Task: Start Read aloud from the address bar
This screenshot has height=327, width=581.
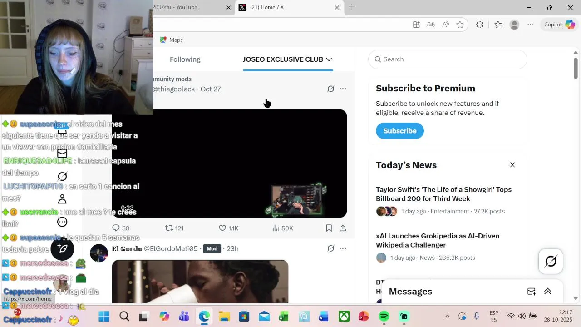Action: point(445,25)
